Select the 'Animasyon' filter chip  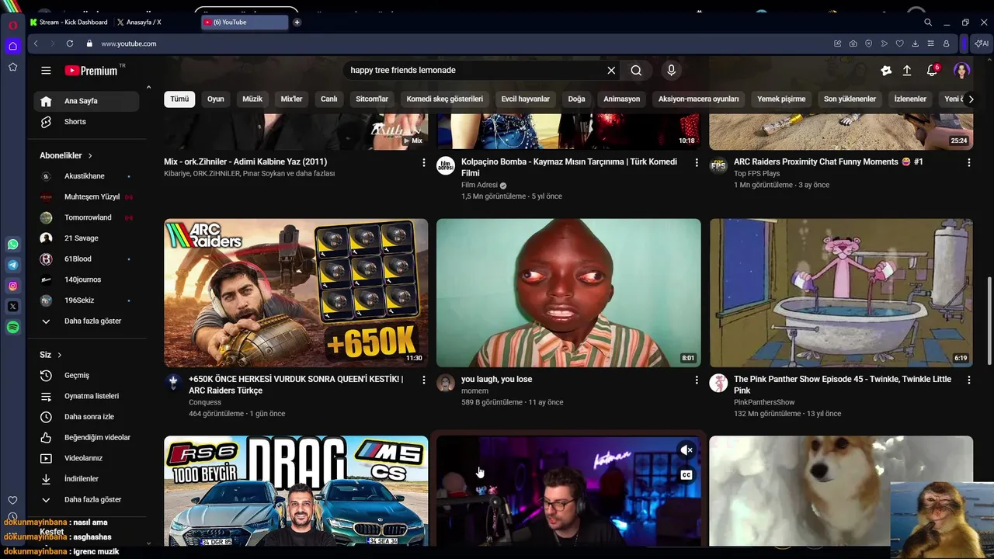[622, 99]
